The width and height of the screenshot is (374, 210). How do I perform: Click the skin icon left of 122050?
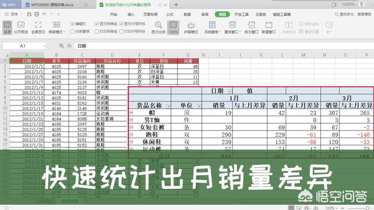coord(334,5)
